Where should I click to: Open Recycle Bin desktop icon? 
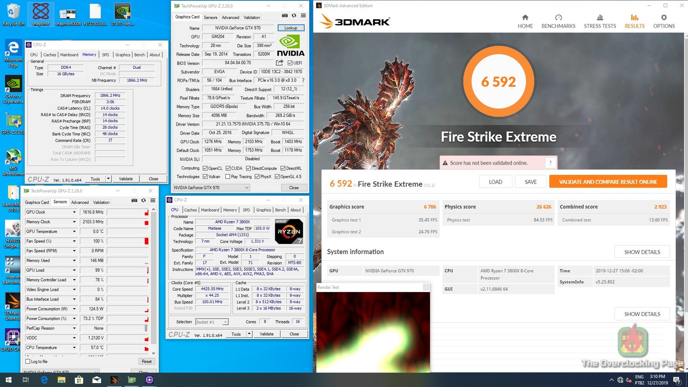13,15
